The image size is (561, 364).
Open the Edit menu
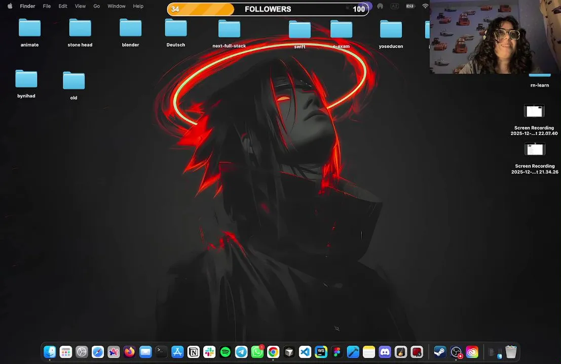(63, 6)
